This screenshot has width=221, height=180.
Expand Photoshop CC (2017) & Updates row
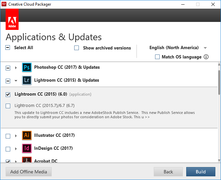pos(16,68)
